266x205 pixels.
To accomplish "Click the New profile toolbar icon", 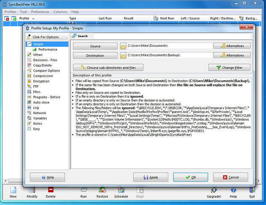I will point(13,192).
